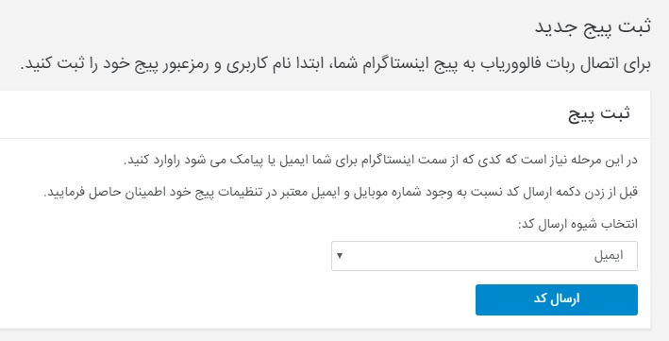Viewport: 669px width, 341px height.
Task: Click the intro sentence starting with برای اتصال ربات
Action: 335,65
